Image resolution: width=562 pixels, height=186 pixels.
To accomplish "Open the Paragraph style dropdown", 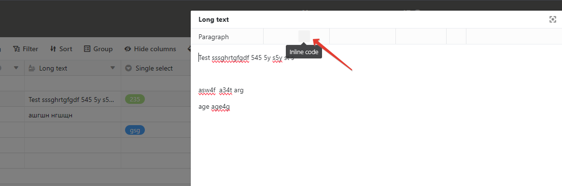I will coord(227,37).
